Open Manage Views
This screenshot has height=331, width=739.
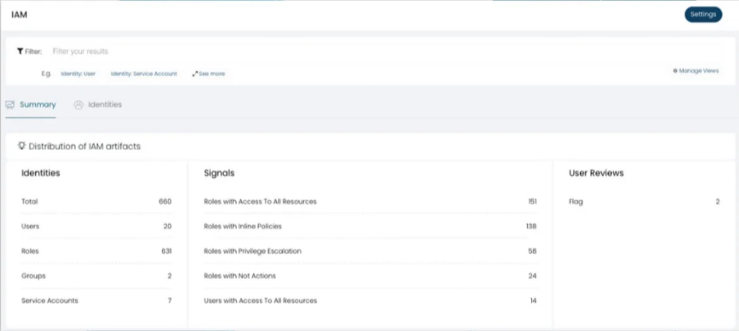click(x=699, y=70)
